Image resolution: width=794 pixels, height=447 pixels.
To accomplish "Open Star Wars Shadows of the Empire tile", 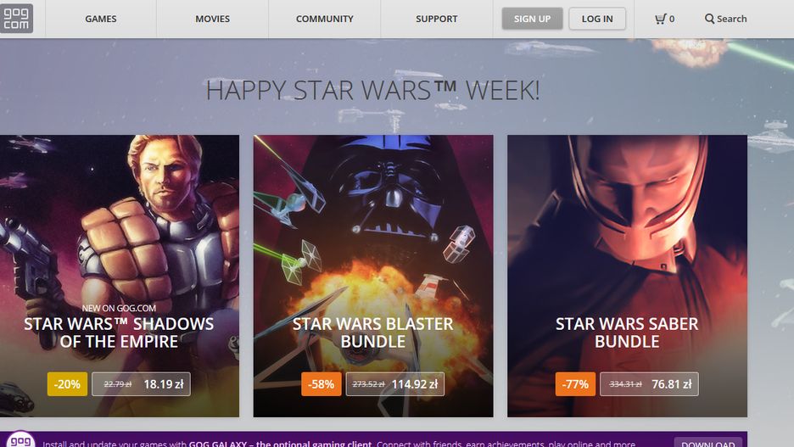I will [x=120, y=276].
